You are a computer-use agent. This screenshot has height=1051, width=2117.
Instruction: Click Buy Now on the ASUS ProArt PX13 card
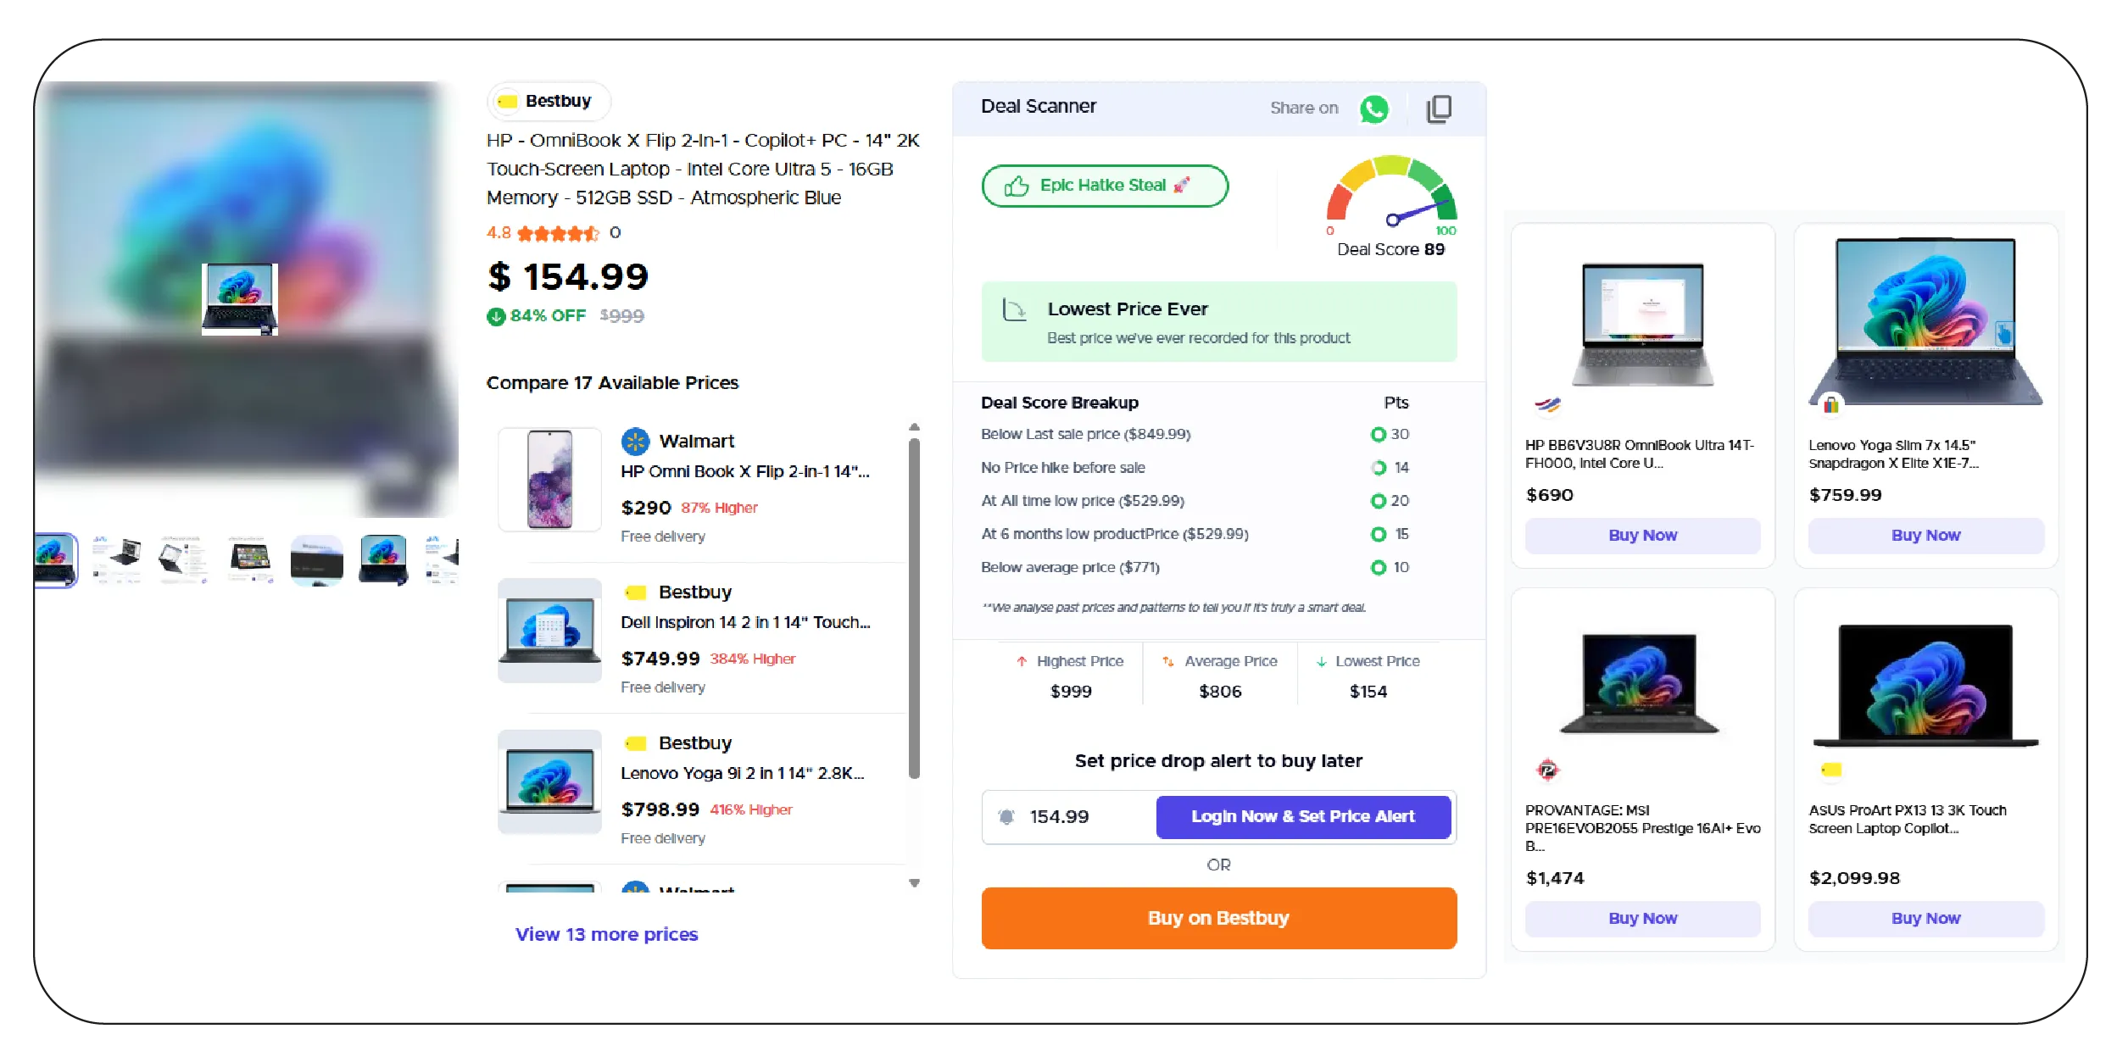point(1925,918)
